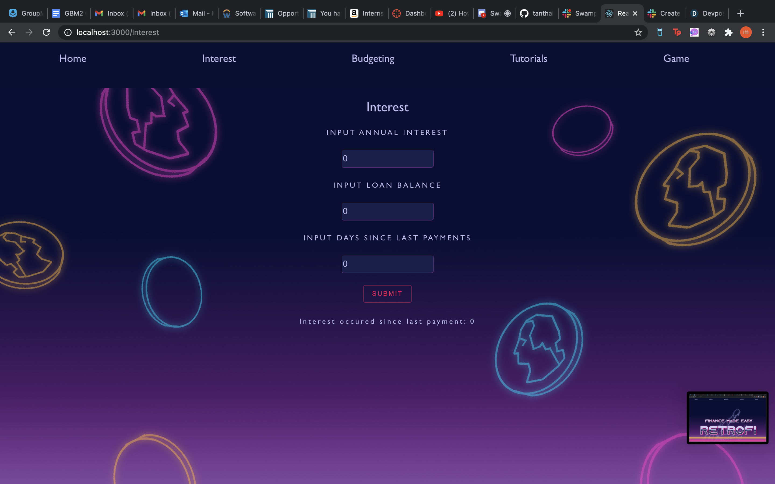This screenshot has height=484, width=775.
Task: Open new tab with plus icon
Action: click(740, 13)
